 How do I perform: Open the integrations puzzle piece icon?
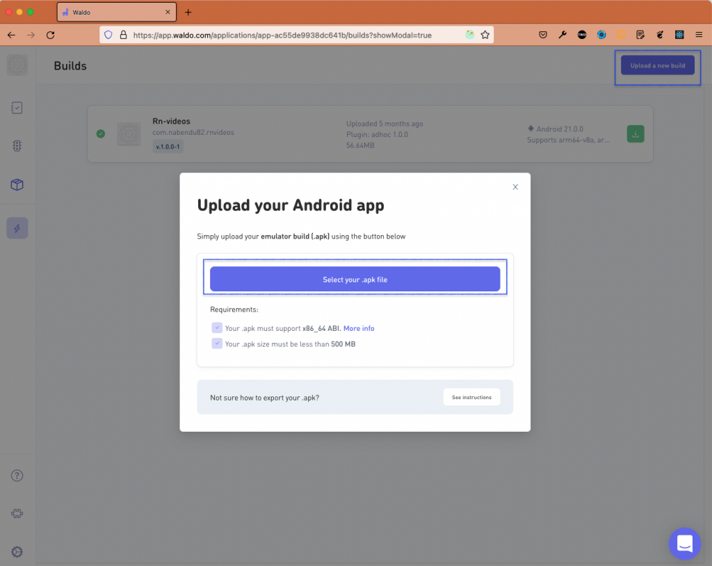(x=17, y=513)
